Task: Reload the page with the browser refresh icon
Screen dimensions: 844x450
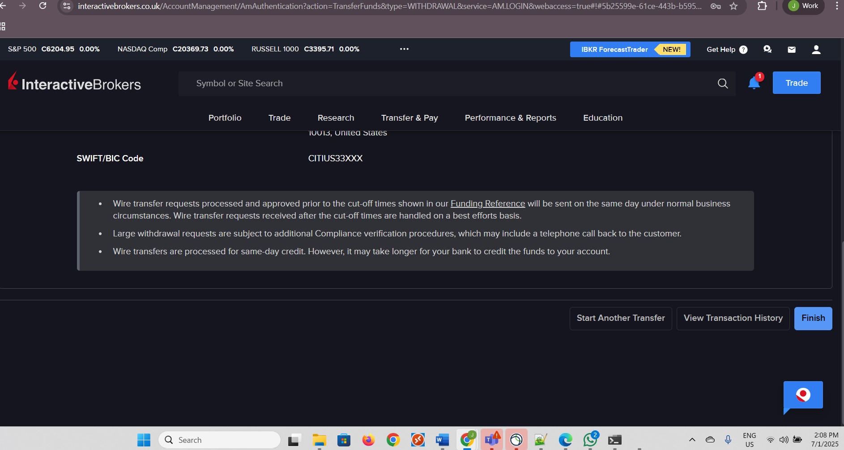Action: [43, 6]
